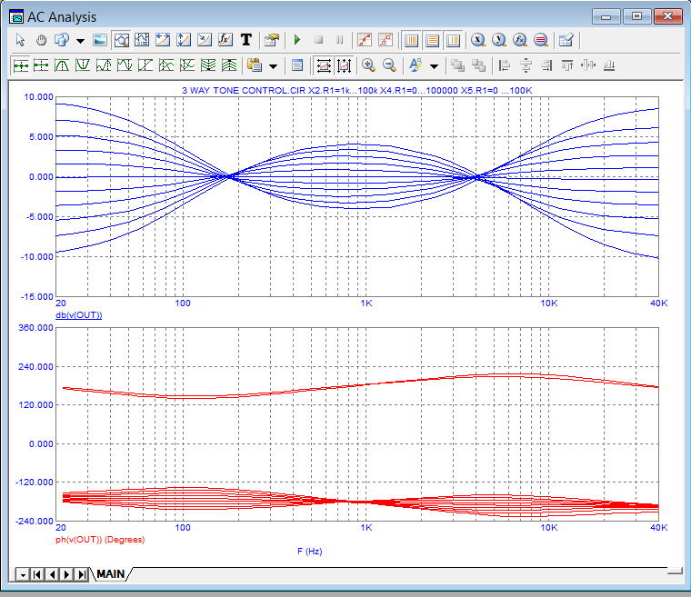Toggle Tokens display with hollow markers

coord(386,40)
